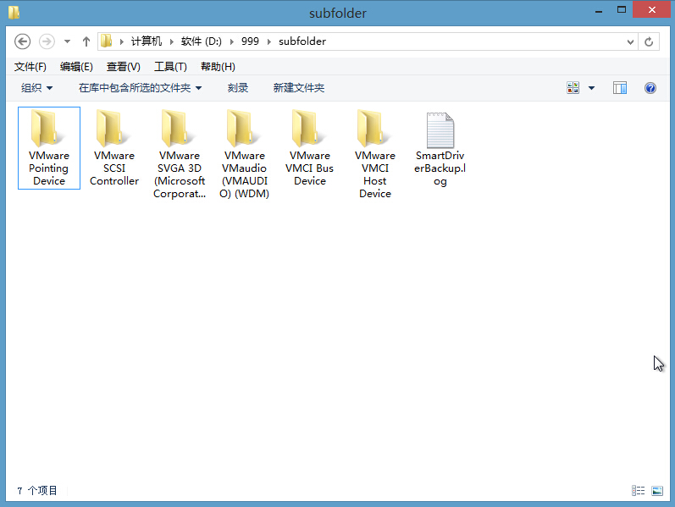Screen dimensions: 675x507
Task: Select 计算机 in the address breadcrumb
Action: click(147, 41)
